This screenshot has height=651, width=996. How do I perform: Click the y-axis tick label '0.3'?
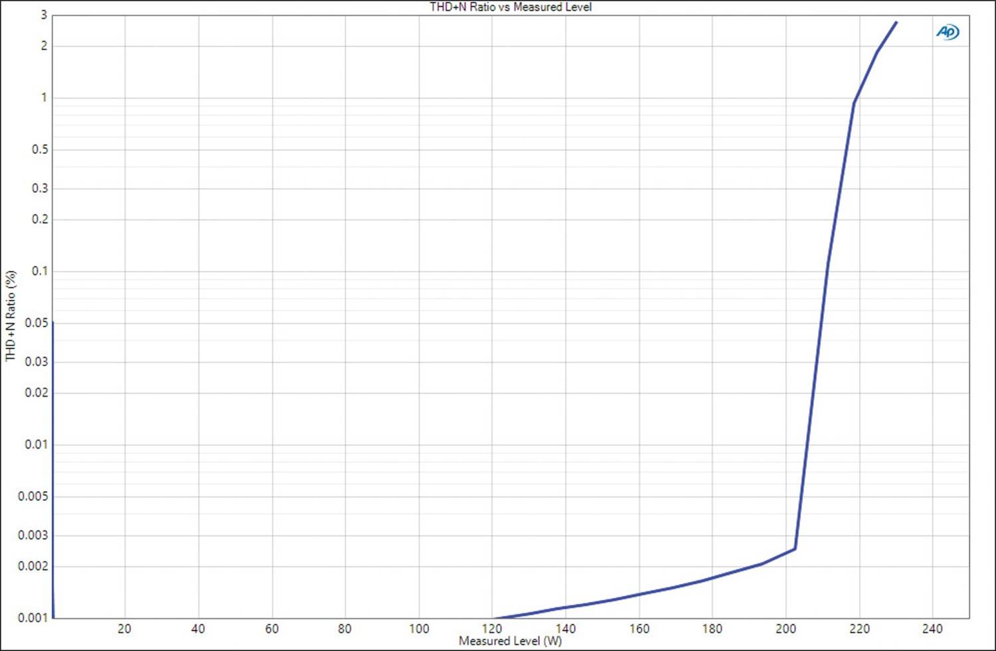click(x=40, y=188)
